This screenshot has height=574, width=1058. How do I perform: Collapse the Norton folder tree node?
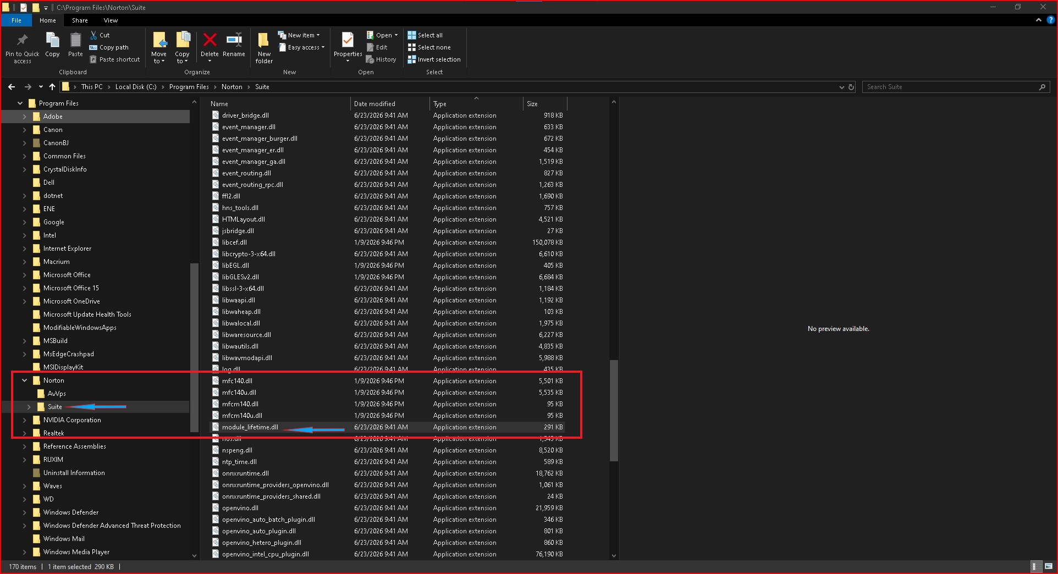point(24,380)
